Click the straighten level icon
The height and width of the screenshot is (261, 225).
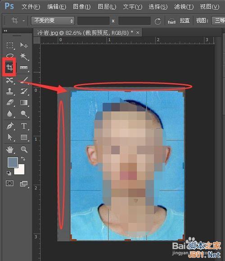point(171,21)
